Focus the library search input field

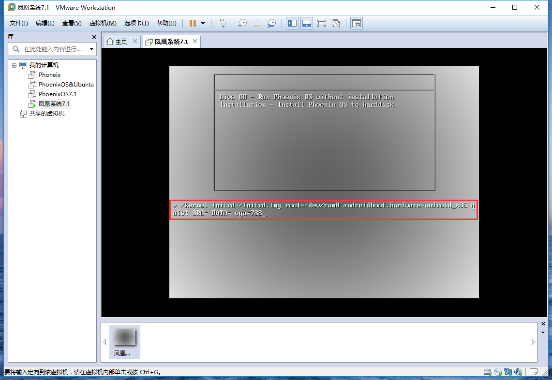point(52,49)
